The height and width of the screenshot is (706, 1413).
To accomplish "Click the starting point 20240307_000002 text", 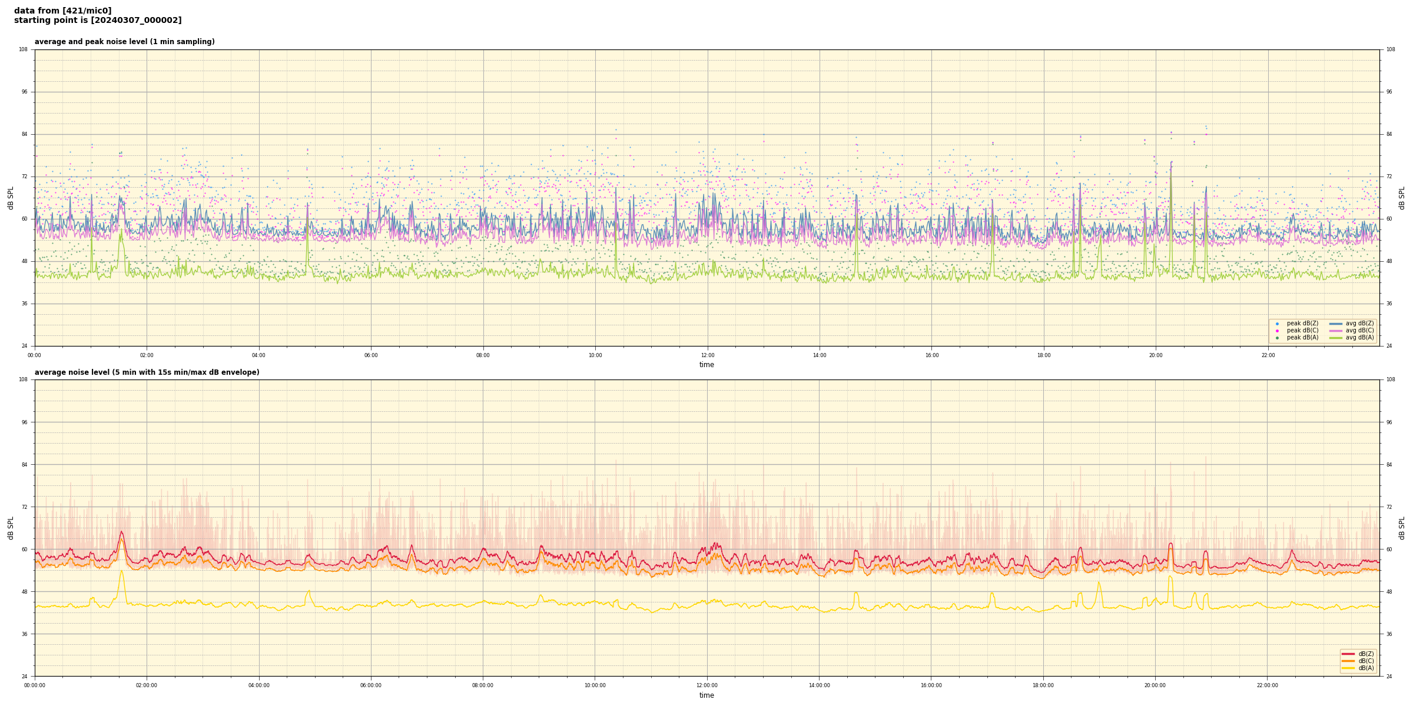I will coord(98,21).
